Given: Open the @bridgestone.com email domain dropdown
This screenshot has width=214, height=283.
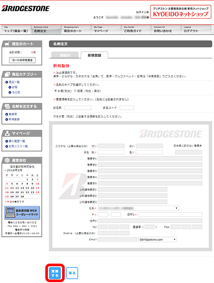Looking at the screenshot, I should tap(157, 239).
